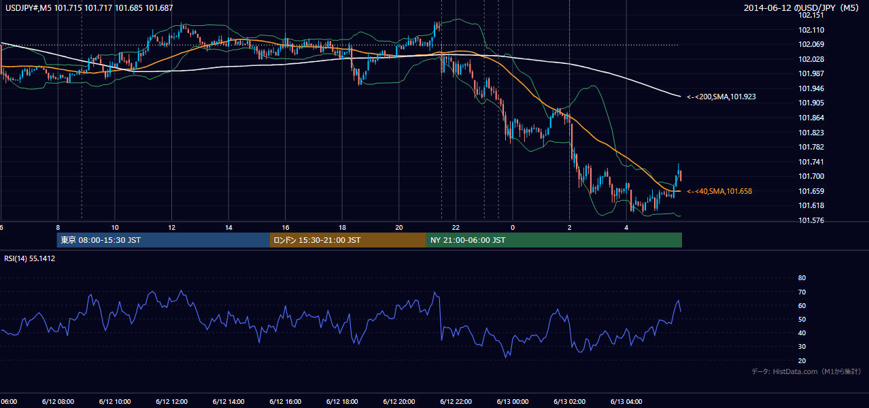
Task: Click the 6/12 18:00 date axis label
Action: coord(342,401)
